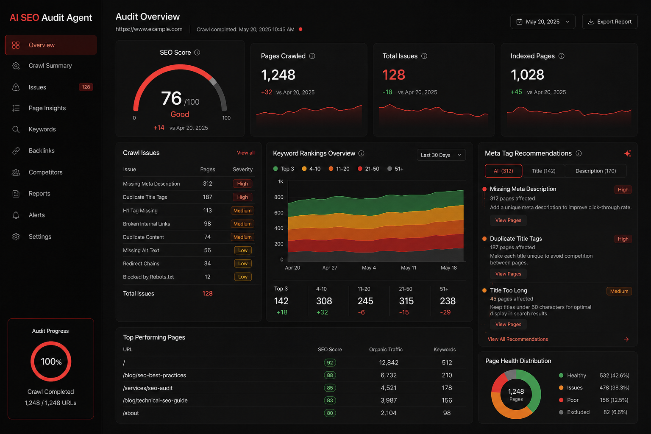Click the Keyword Rankings Overview info icon
651x434 pixels.
[x=361, y=153]
